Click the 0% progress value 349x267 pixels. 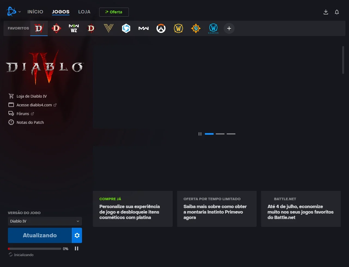[66, 249]
